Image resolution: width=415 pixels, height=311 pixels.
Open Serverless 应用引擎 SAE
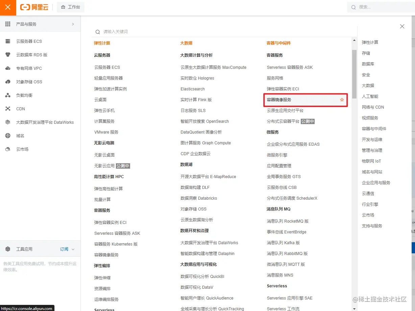(290, 298)
